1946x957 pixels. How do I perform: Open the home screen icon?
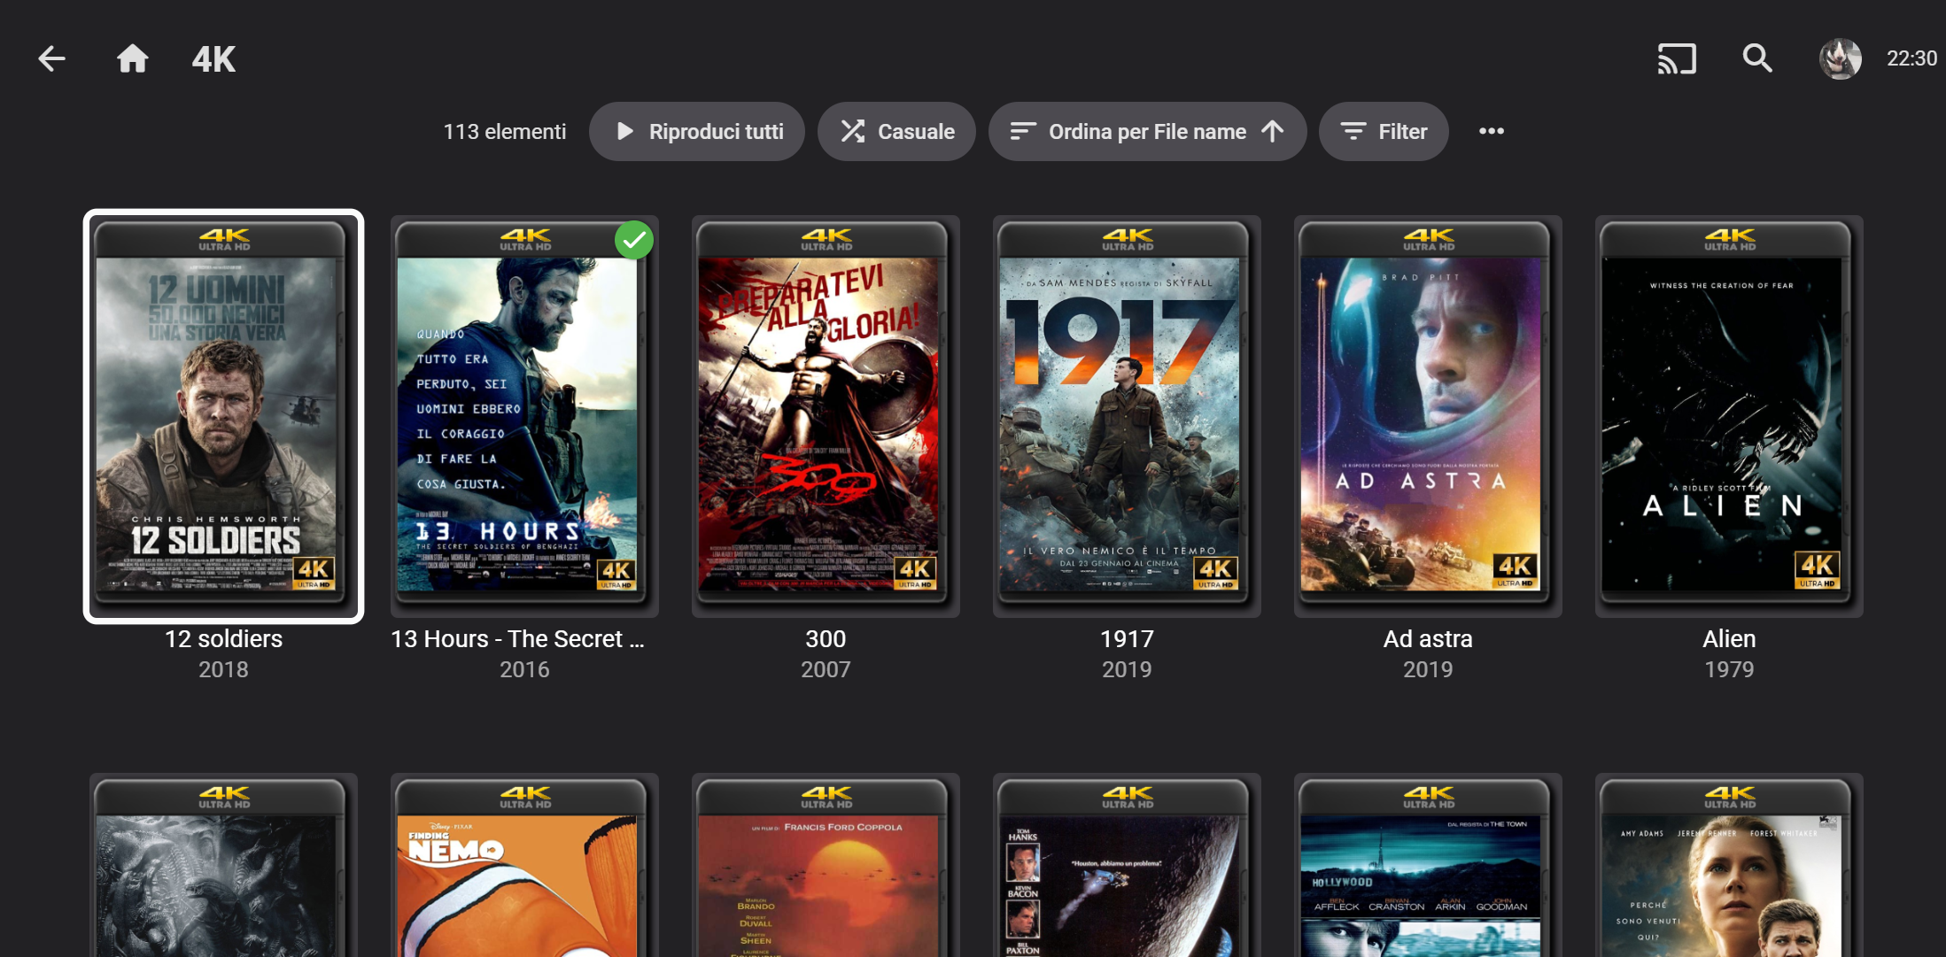133,59
